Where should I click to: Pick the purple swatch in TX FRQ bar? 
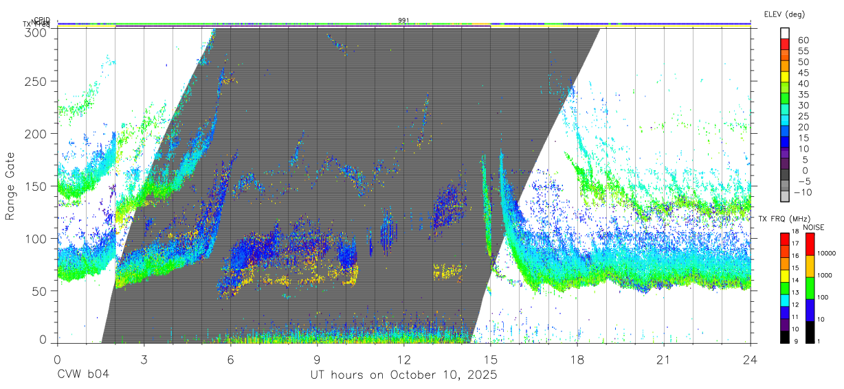[x=784, y=325]
